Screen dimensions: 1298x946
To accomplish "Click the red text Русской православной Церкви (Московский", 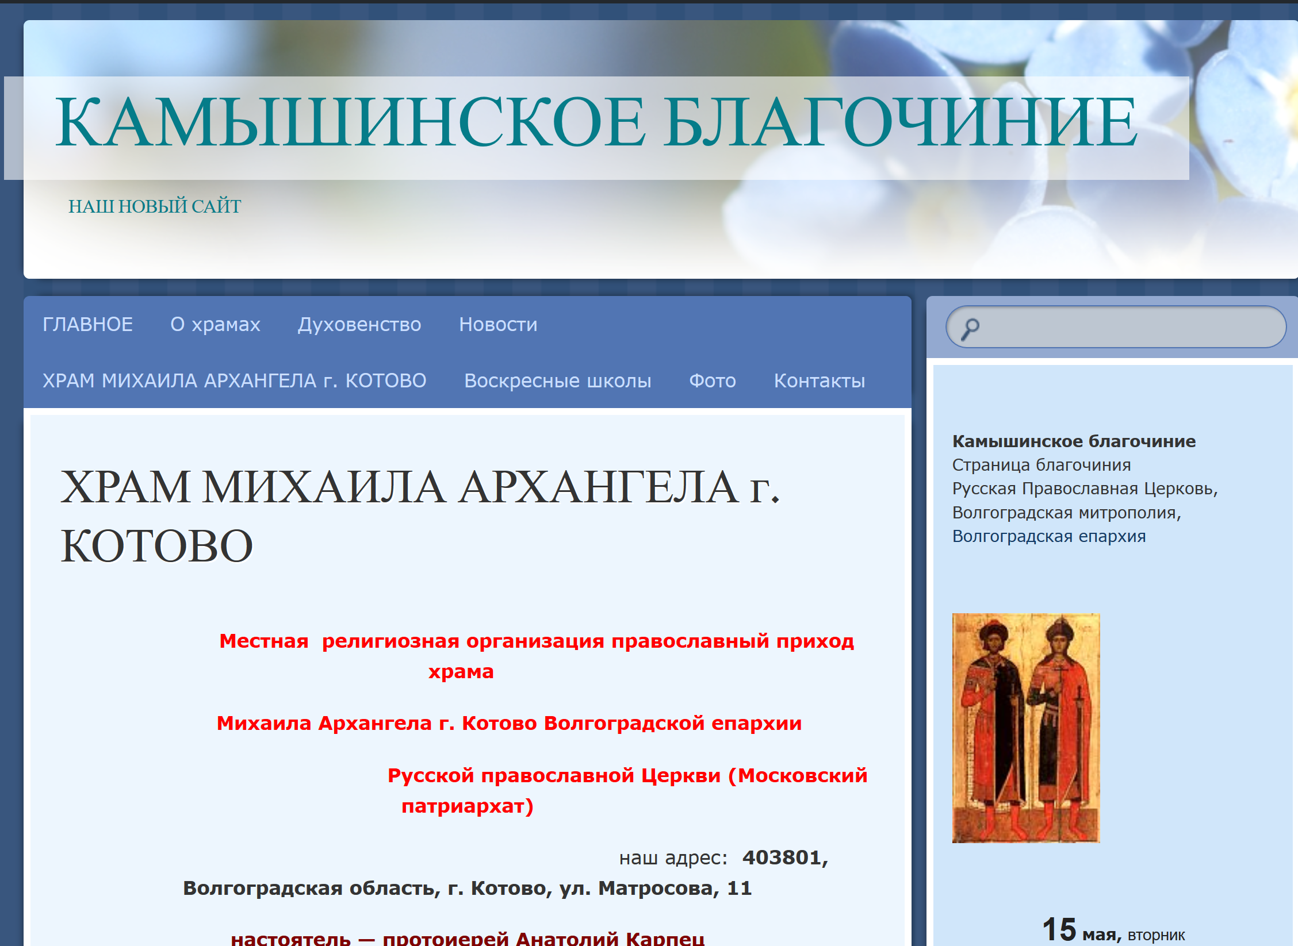I will click(x=627, y=775).
